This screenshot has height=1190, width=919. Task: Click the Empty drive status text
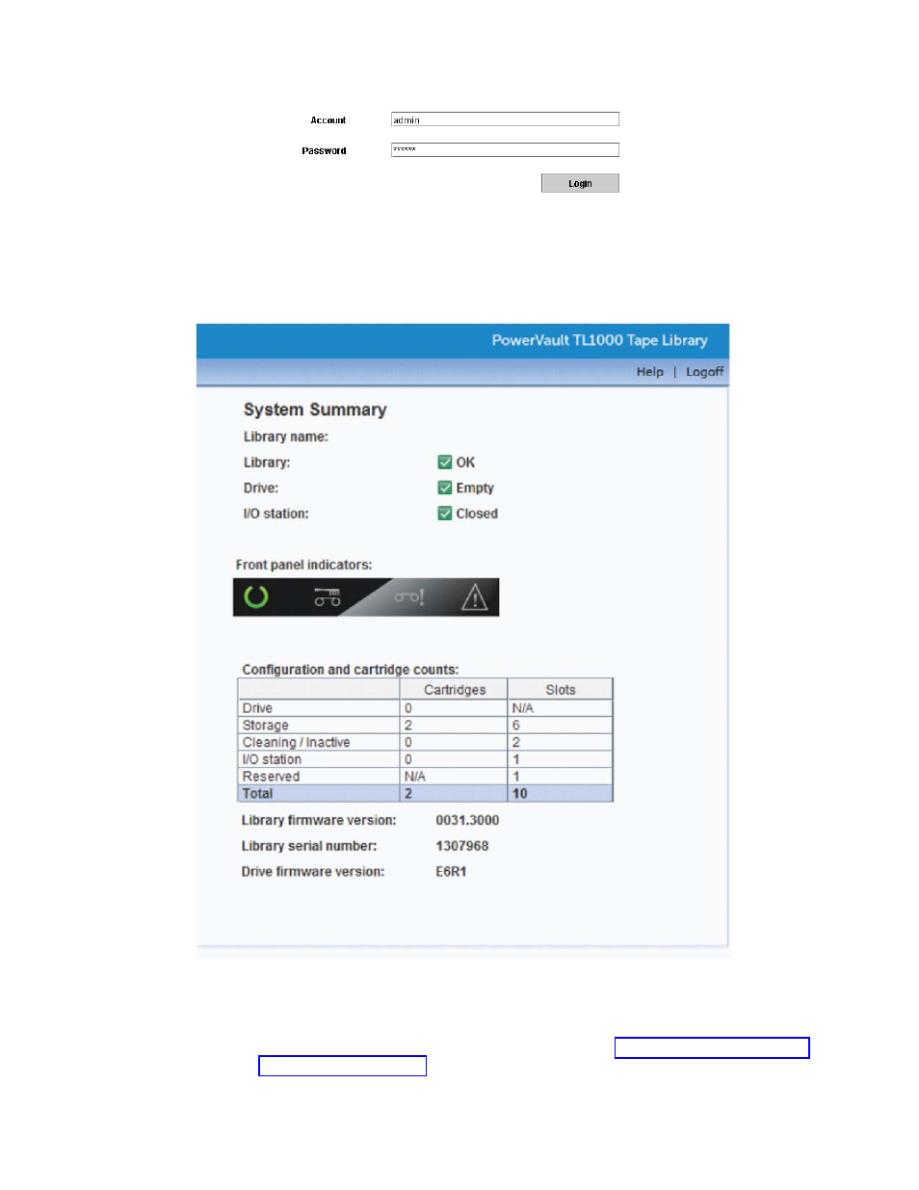(x=475, y=489)
